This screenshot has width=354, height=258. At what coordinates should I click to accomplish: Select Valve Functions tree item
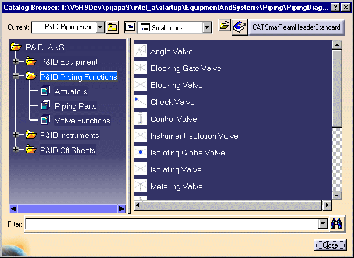tap(82, 121)
